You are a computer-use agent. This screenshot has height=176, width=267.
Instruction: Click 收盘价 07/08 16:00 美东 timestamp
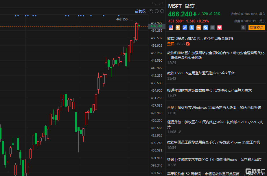point(248,14)
